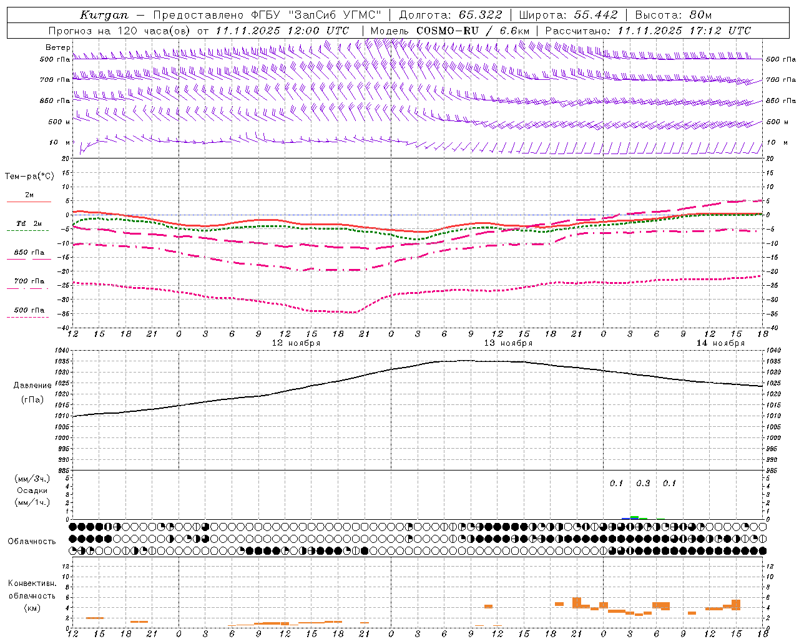Click the "Тем-ра(°C)" temperature panel label
The image size is (799, 639).
tap(29, 177)
